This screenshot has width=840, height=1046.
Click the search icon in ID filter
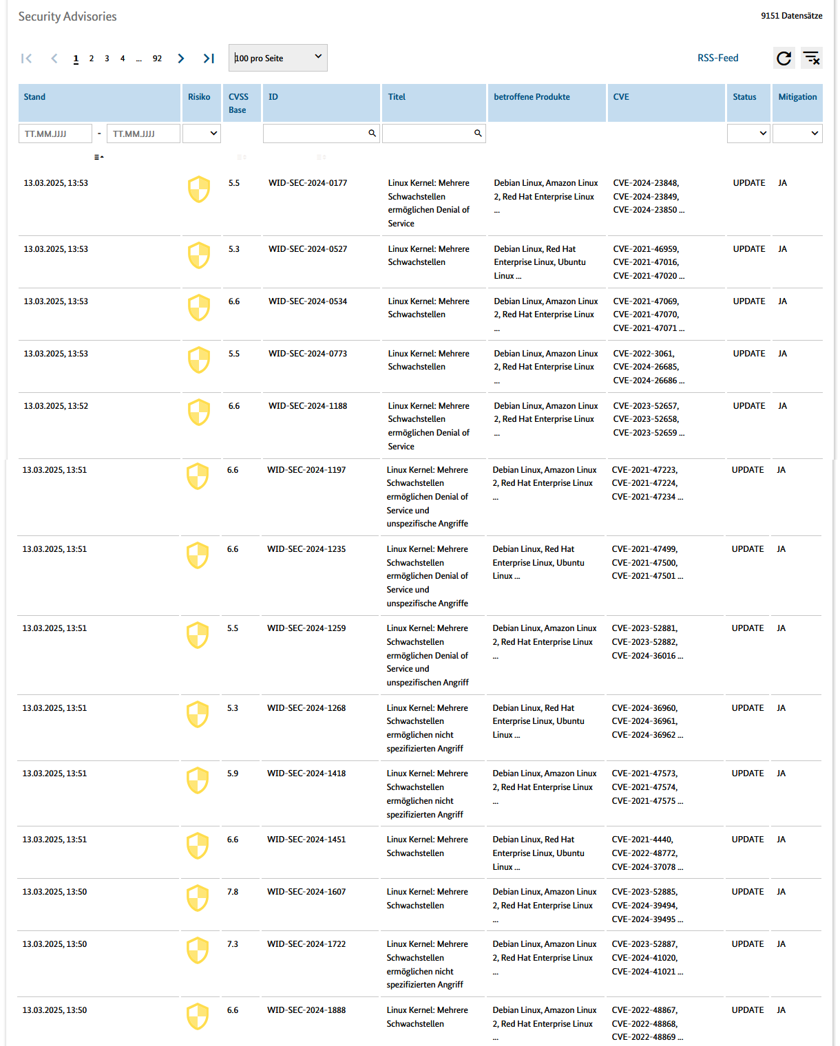click(372, 134)
